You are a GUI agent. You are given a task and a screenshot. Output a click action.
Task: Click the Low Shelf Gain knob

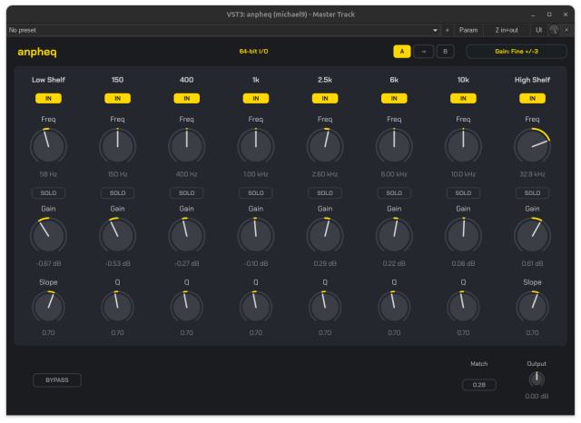click(x=48, y=236)
